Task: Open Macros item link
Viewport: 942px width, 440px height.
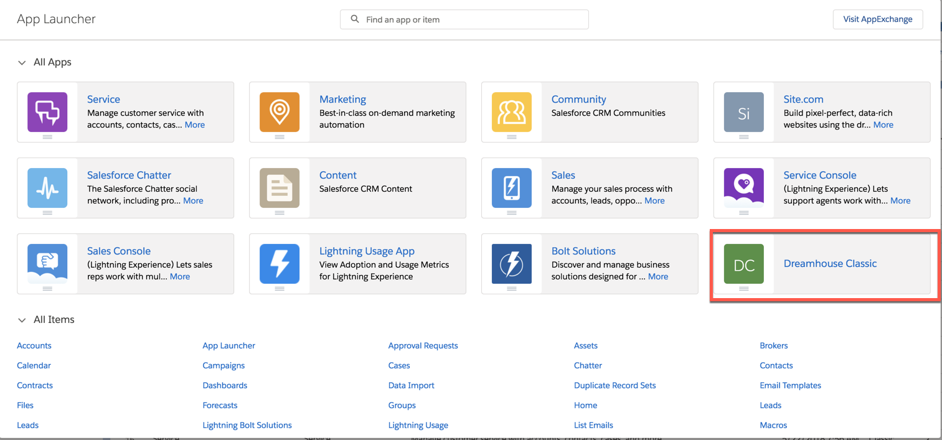Action: (x=773, y=425)
